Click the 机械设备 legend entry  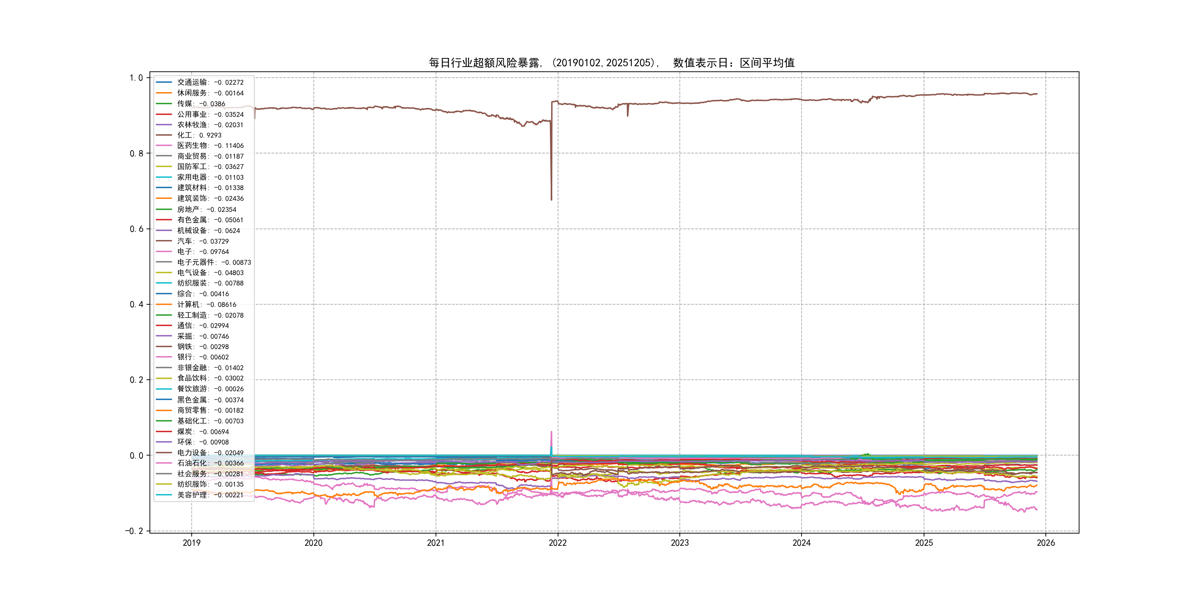pyautogui.click(x=208, y=231)
